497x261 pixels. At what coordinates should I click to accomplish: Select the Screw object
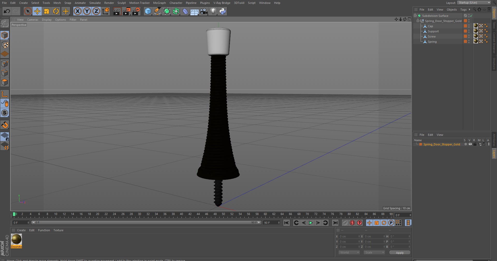pos(432,36)
